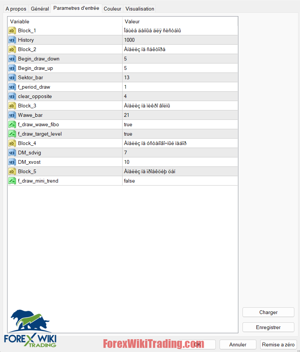Click the integer icon beside clear_opposite

[x=12, y=97]
